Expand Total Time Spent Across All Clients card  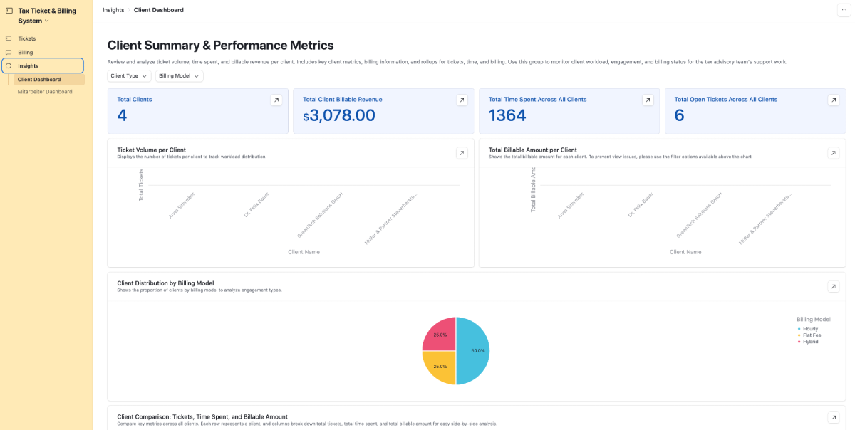(648, 100)
